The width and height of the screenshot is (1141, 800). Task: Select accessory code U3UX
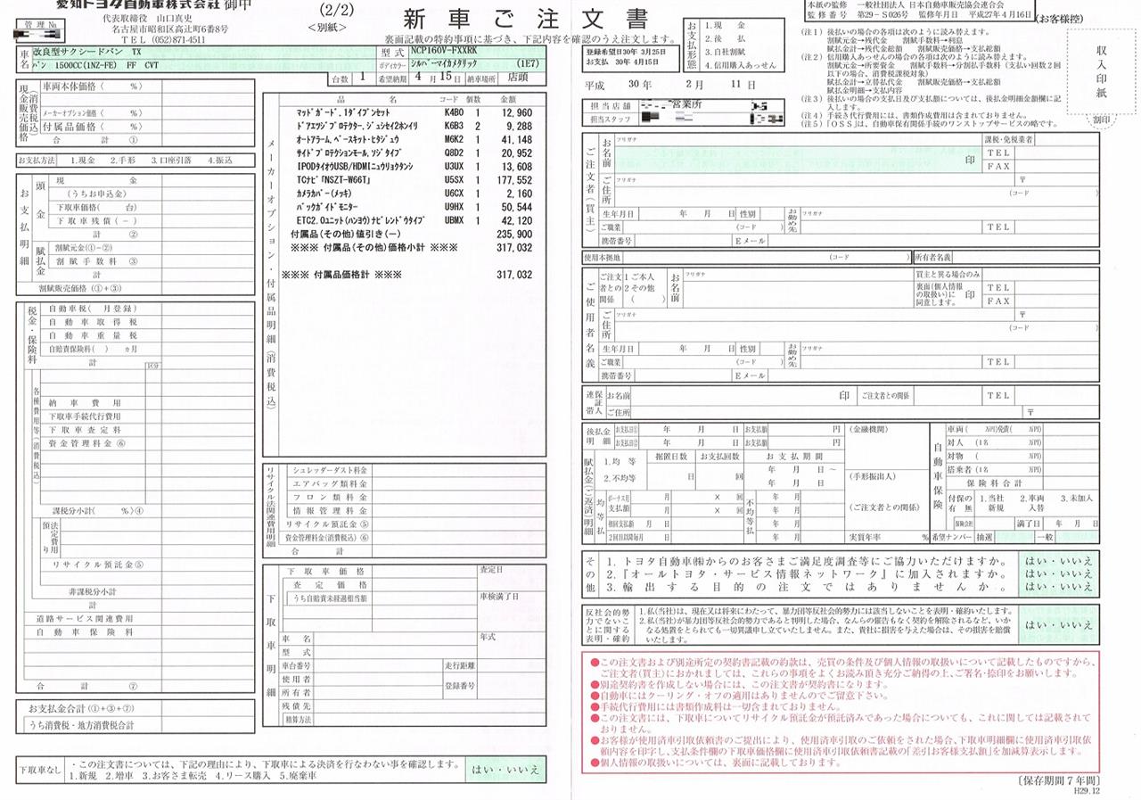click(454, 167)
